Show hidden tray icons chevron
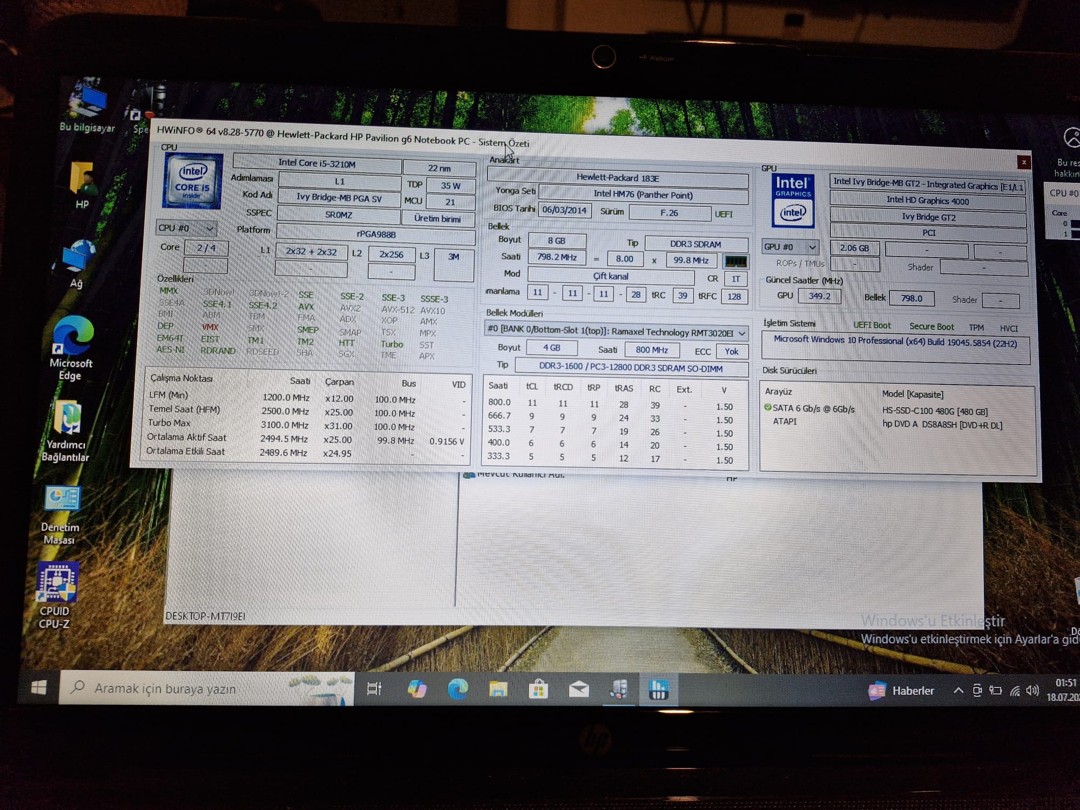1080x810 pixels. coord(959,691)
